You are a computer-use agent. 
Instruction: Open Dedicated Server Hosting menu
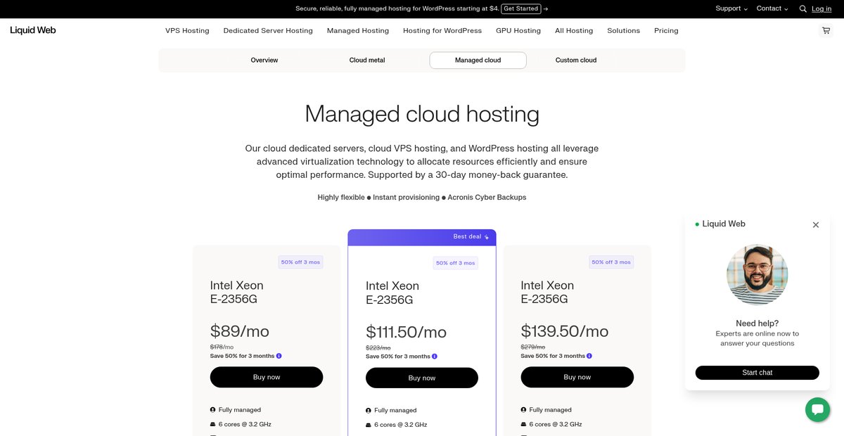(x=268, y=31)
